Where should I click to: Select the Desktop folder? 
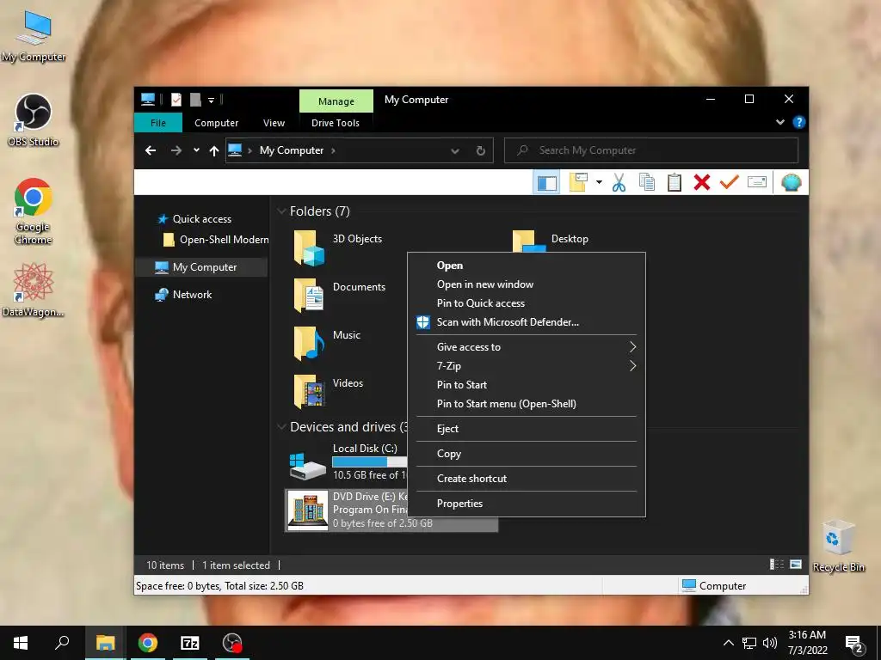[550, 241]
